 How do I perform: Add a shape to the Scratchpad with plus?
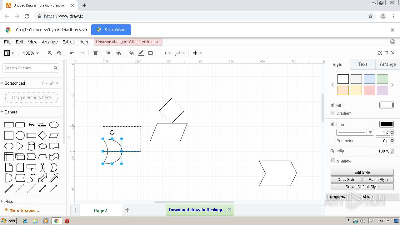[47, 83]
